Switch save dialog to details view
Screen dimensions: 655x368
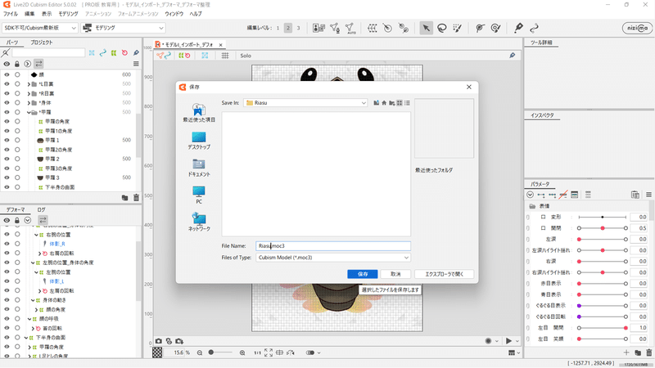pos(407,103)
